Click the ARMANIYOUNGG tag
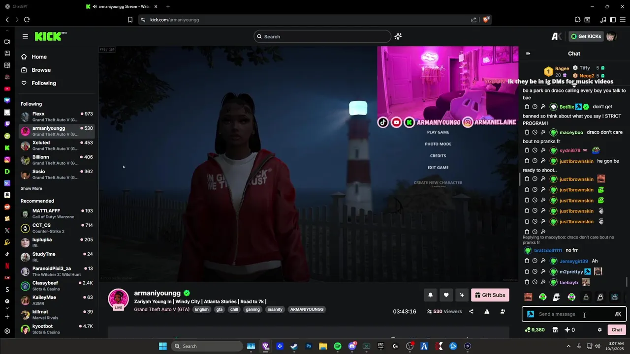 pos(307,309)
